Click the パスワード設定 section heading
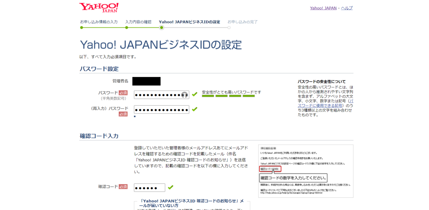 99,69
